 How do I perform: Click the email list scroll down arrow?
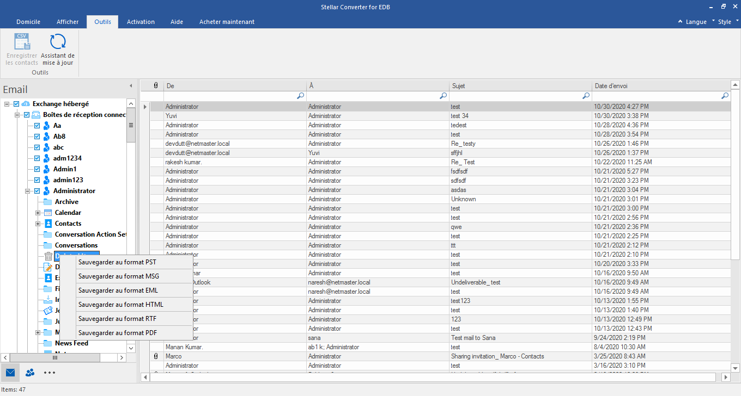point(735,368)
